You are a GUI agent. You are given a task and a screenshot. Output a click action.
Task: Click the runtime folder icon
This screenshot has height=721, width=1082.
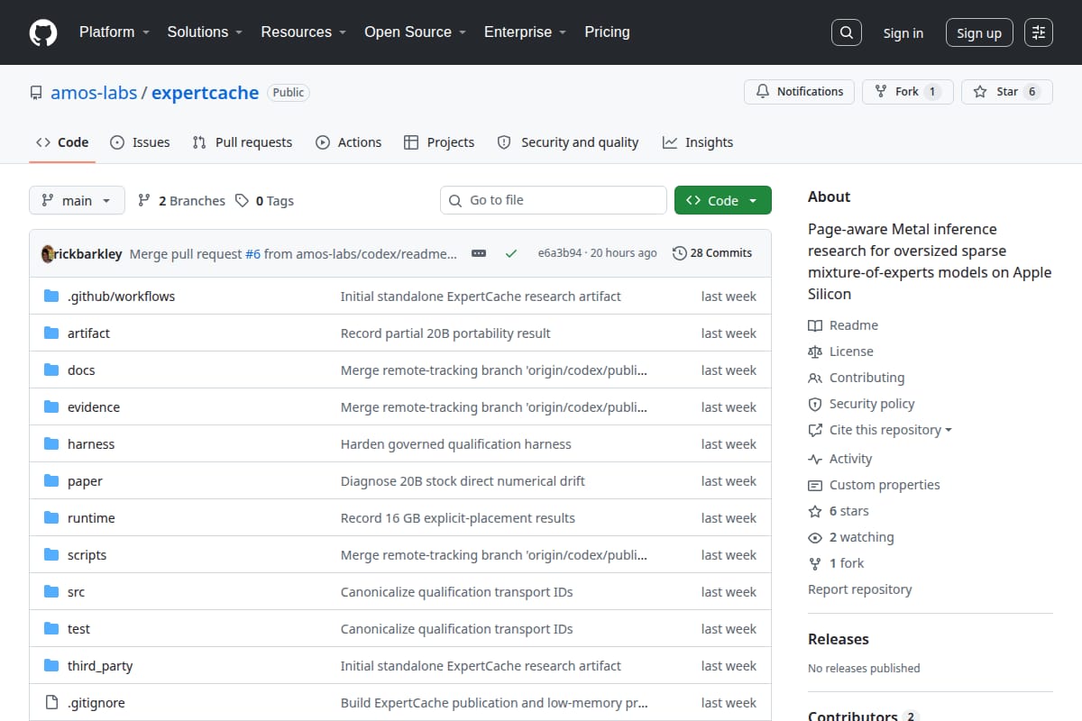51,517
